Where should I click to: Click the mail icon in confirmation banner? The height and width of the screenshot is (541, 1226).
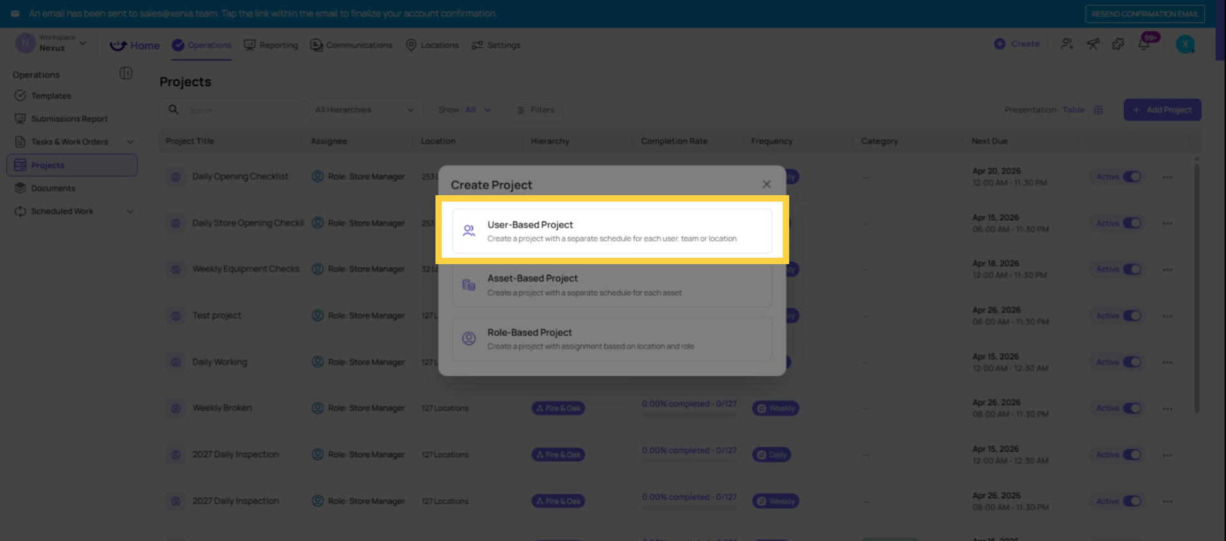point(15,13)
